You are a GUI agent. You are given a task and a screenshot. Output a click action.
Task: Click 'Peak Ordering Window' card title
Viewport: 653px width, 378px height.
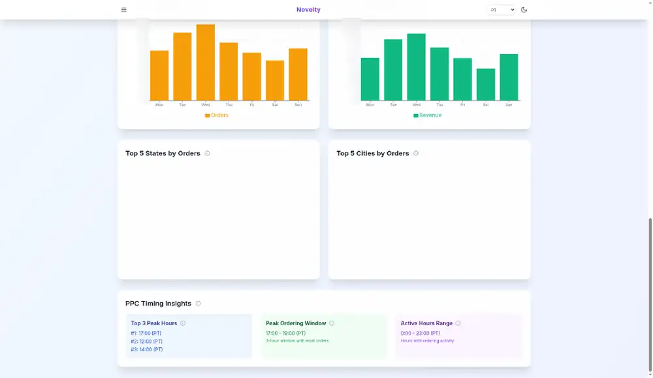pos(296,323)
